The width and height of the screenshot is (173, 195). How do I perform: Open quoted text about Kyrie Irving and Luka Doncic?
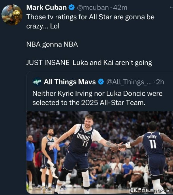pyautogui.click(x=97, y=98)
